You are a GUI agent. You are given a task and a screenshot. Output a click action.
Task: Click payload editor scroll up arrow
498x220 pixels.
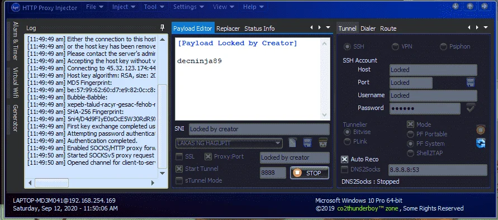point(324,44)
